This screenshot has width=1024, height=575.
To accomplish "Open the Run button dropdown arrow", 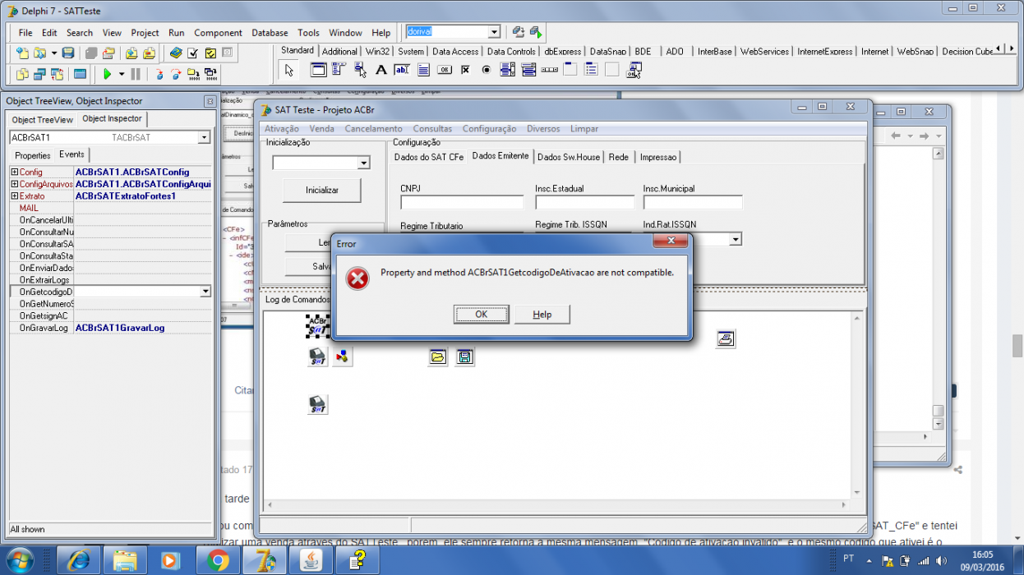I will [x=122, y=74].
